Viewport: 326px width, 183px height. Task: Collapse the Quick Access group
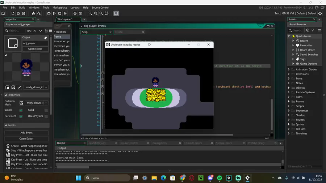pyautogui.click(x=289, y=36)
